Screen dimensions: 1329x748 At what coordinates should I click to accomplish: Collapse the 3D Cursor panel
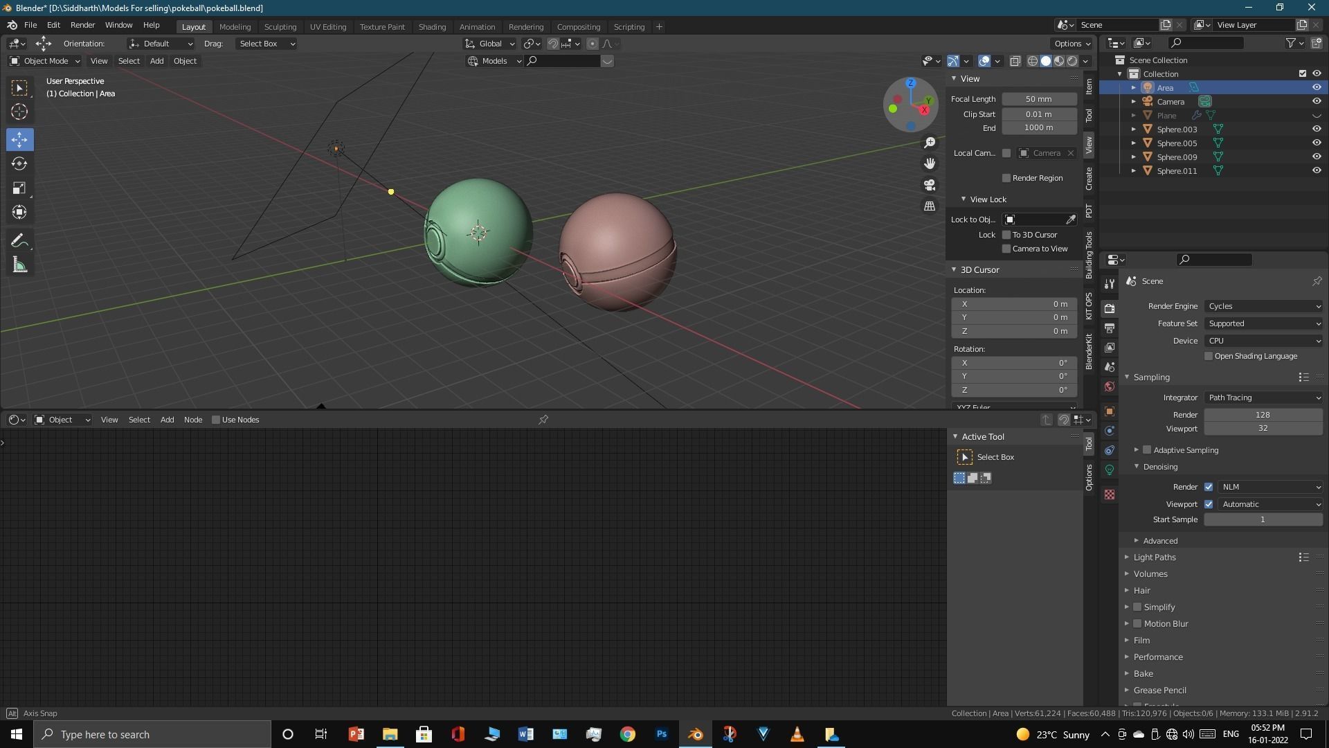(x=954, y=270)
